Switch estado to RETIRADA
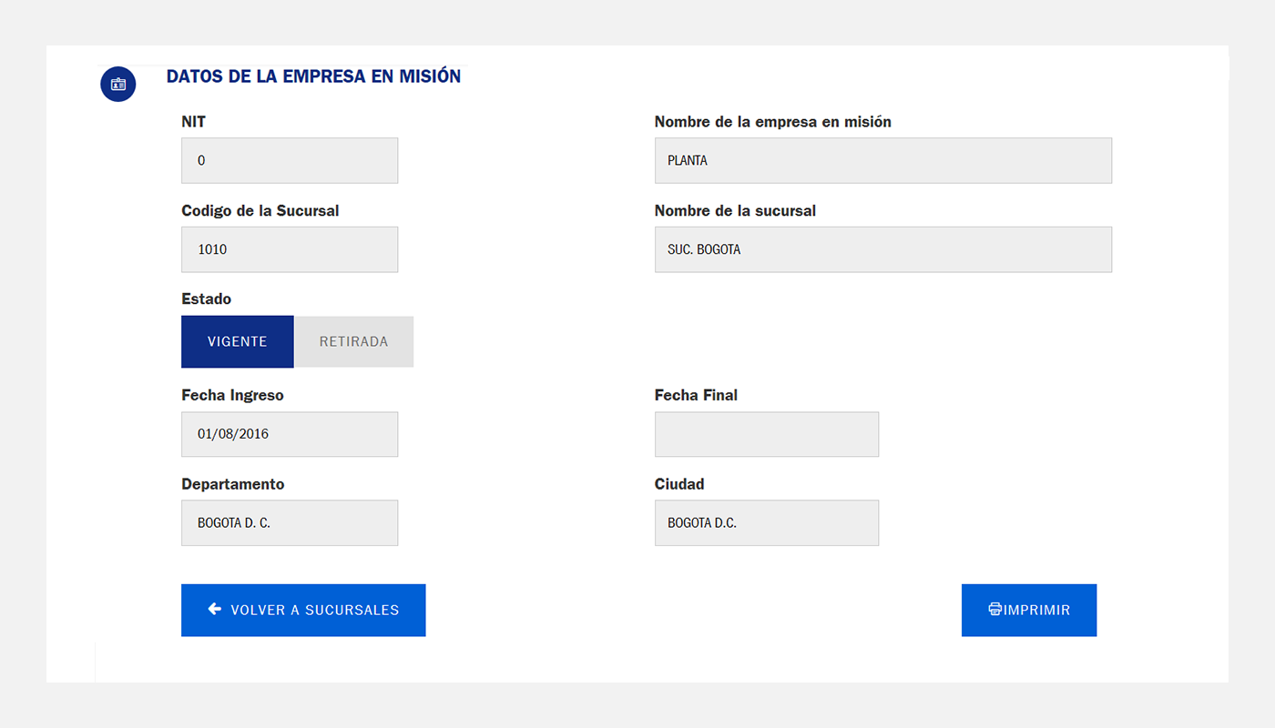1275x728 pixels. (x=354, y=342)
